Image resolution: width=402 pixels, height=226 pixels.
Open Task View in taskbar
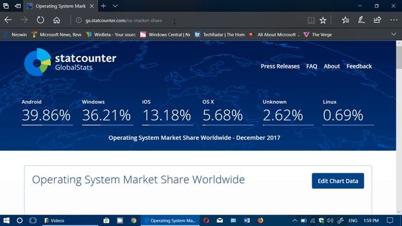tap(33, 220)
